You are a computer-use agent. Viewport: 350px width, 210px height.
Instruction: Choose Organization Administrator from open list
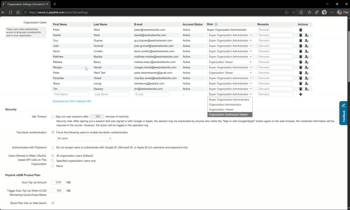point(230,105)
